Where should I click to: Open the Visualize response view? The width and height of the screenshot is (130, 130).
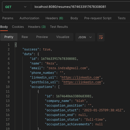point(63,37)
